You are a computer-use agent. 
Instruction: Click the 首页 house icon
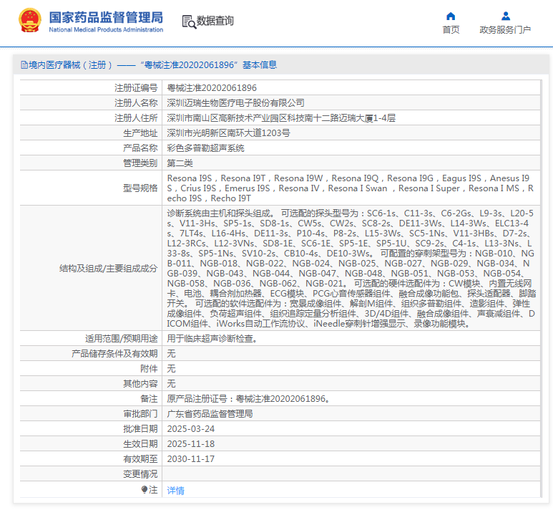click(x=451, y=16)
